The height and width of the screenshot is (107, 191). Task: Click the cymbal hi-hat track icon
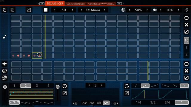click(x=4, y=64)
